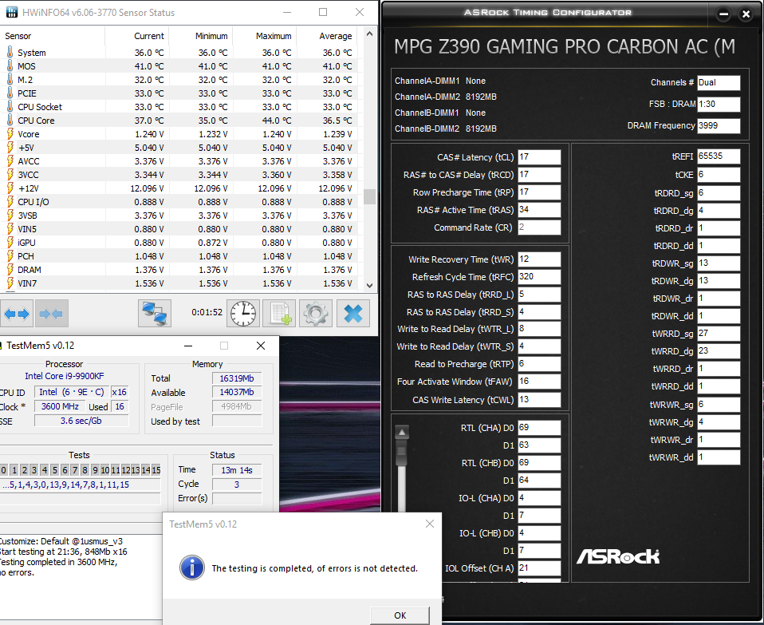The image size is (764, 625).
Task: Click the TestMem5 Available memory value 14037Mb
Action: tap(237, 393)
